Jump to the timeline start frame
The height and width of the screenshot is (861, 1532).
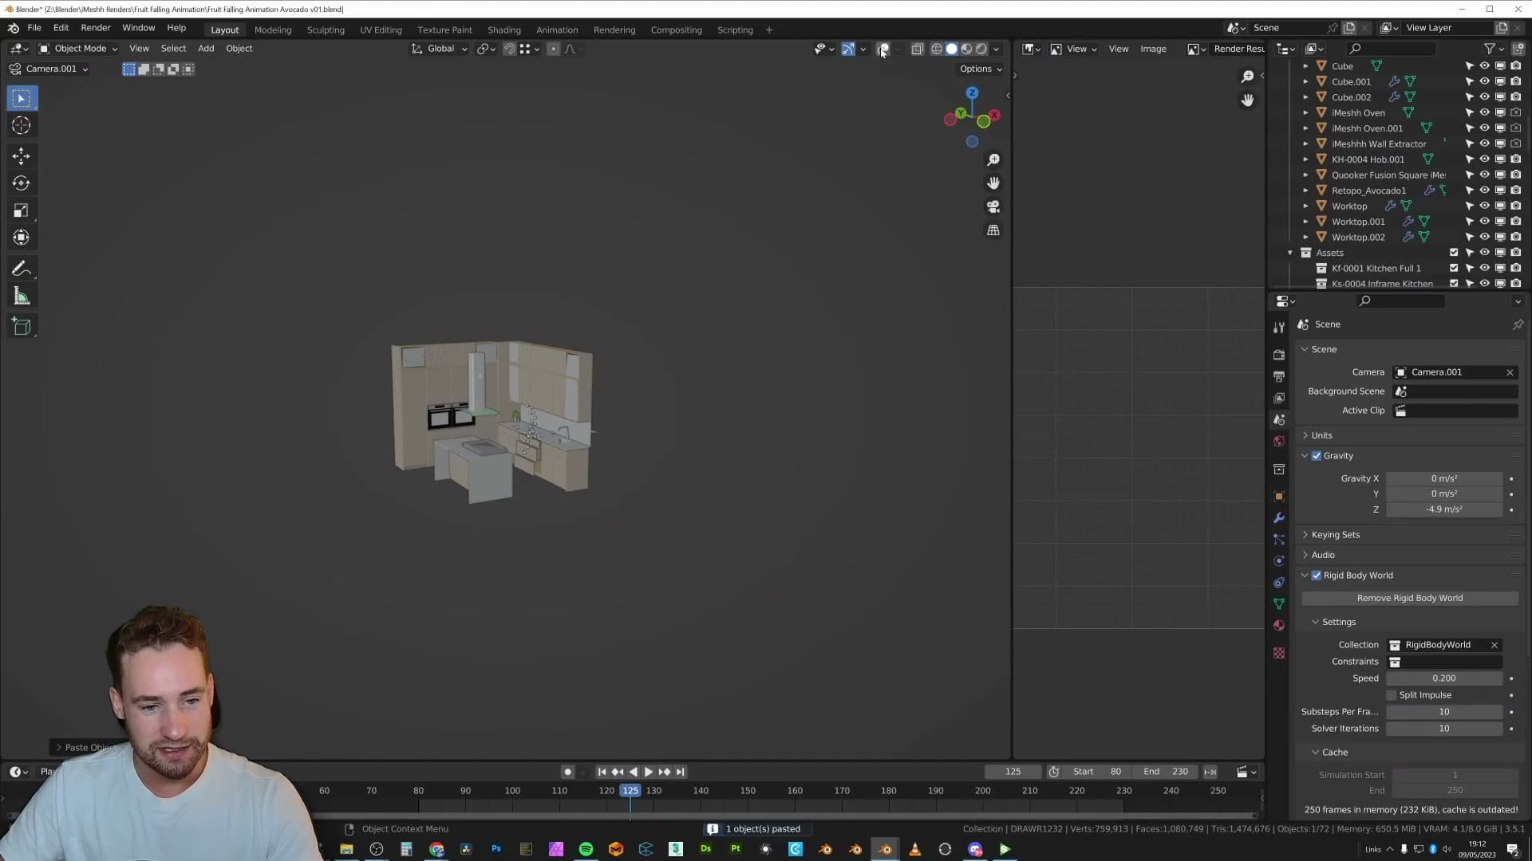click(x=602, y=772)
